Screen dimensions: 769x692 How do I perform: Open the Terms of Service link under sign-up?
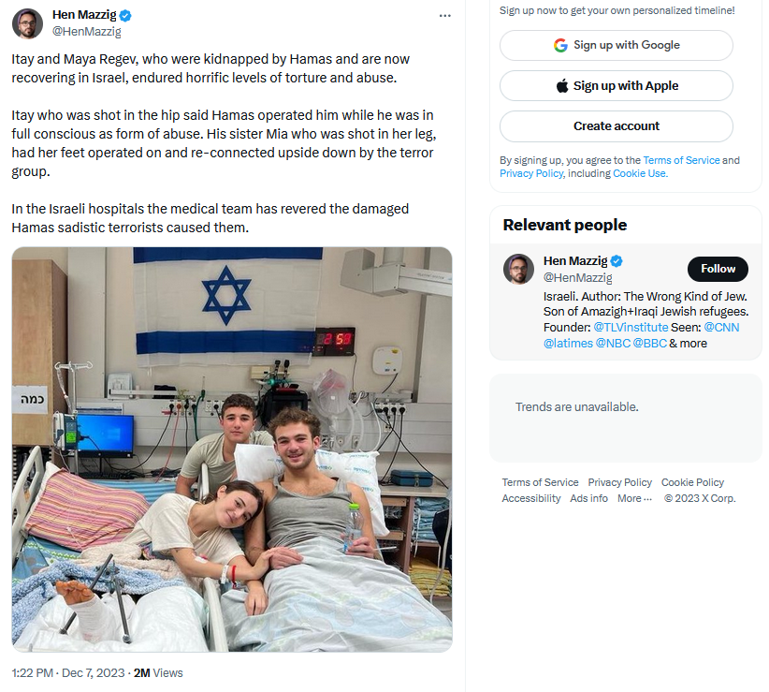[x=681, y=160]
